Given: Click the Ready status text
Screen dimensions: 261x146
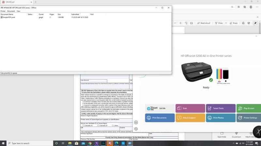Looking at the screenshot, I should (206, 87).
